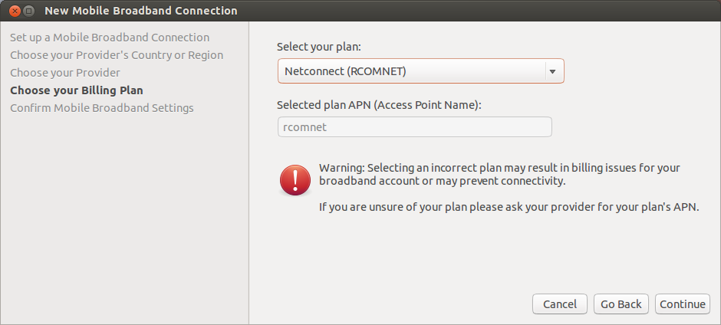Click the Go Back button

click(621, 304)
